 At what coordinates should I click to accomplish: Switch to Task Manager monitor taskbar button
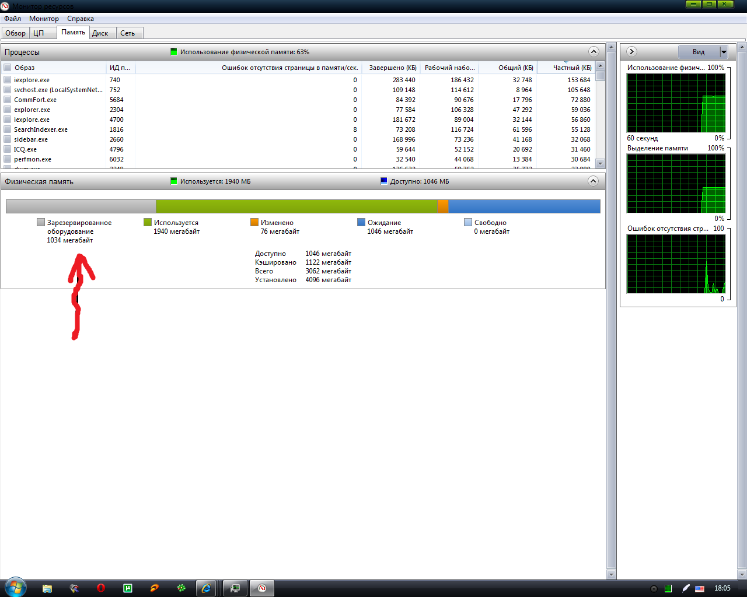pos(235,588)
